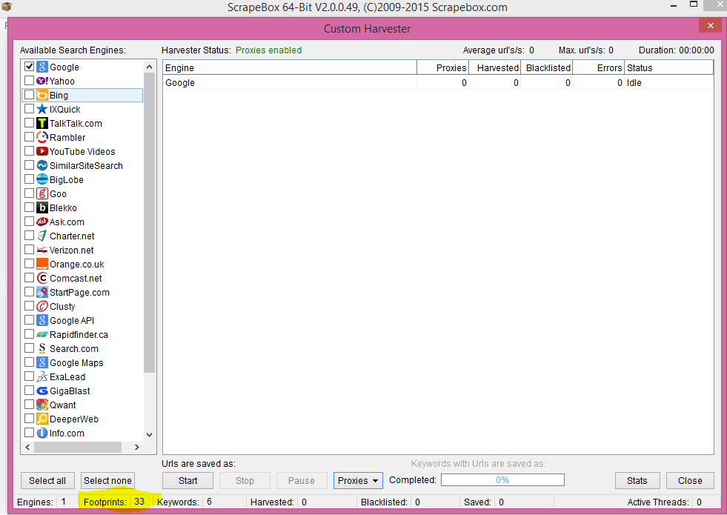
Task: Click the 'Proxies enabled' status text
Action: [268, 50]
